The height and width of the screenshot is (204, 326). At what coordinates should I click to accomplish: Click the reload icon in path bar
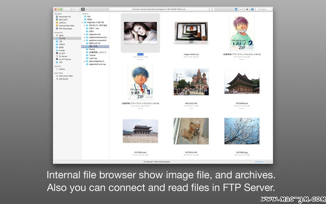[212, 9]
